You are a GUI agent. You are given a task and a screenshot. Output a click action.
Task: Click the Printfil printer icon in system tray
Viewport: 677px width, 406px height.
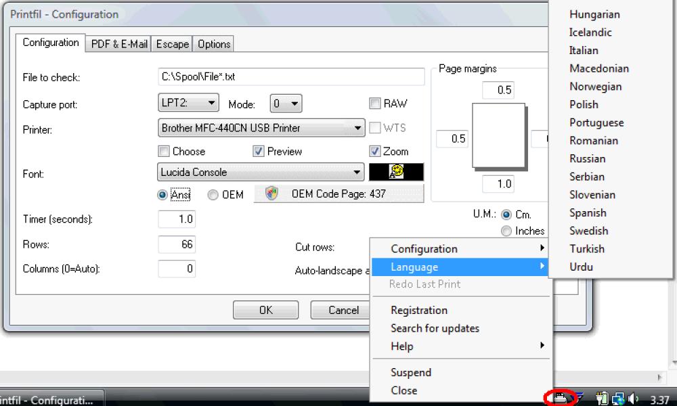(561, 397)
